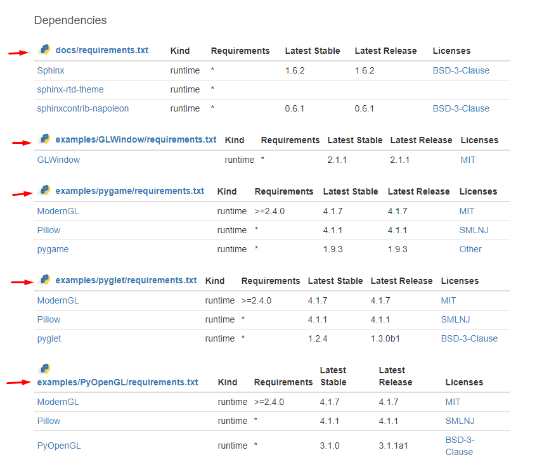Click ModernGL 4.1.7 latest release in pyglet table

tap(380, 300)
